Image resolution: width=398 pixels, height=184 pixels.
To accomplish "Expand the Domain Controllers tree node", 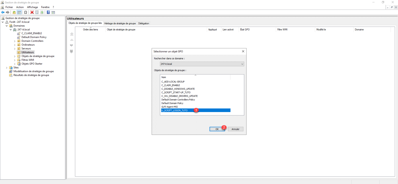I will (x=15, y=41).
